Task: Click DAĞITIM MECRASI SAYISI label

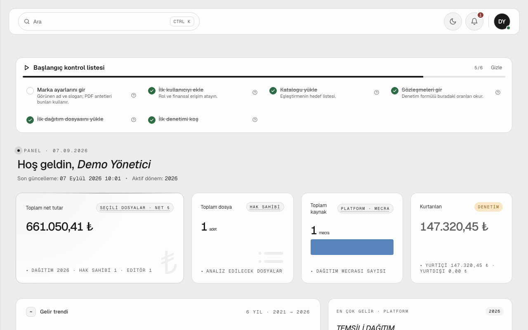Action: pyautogui.click(x=351, y=271)
